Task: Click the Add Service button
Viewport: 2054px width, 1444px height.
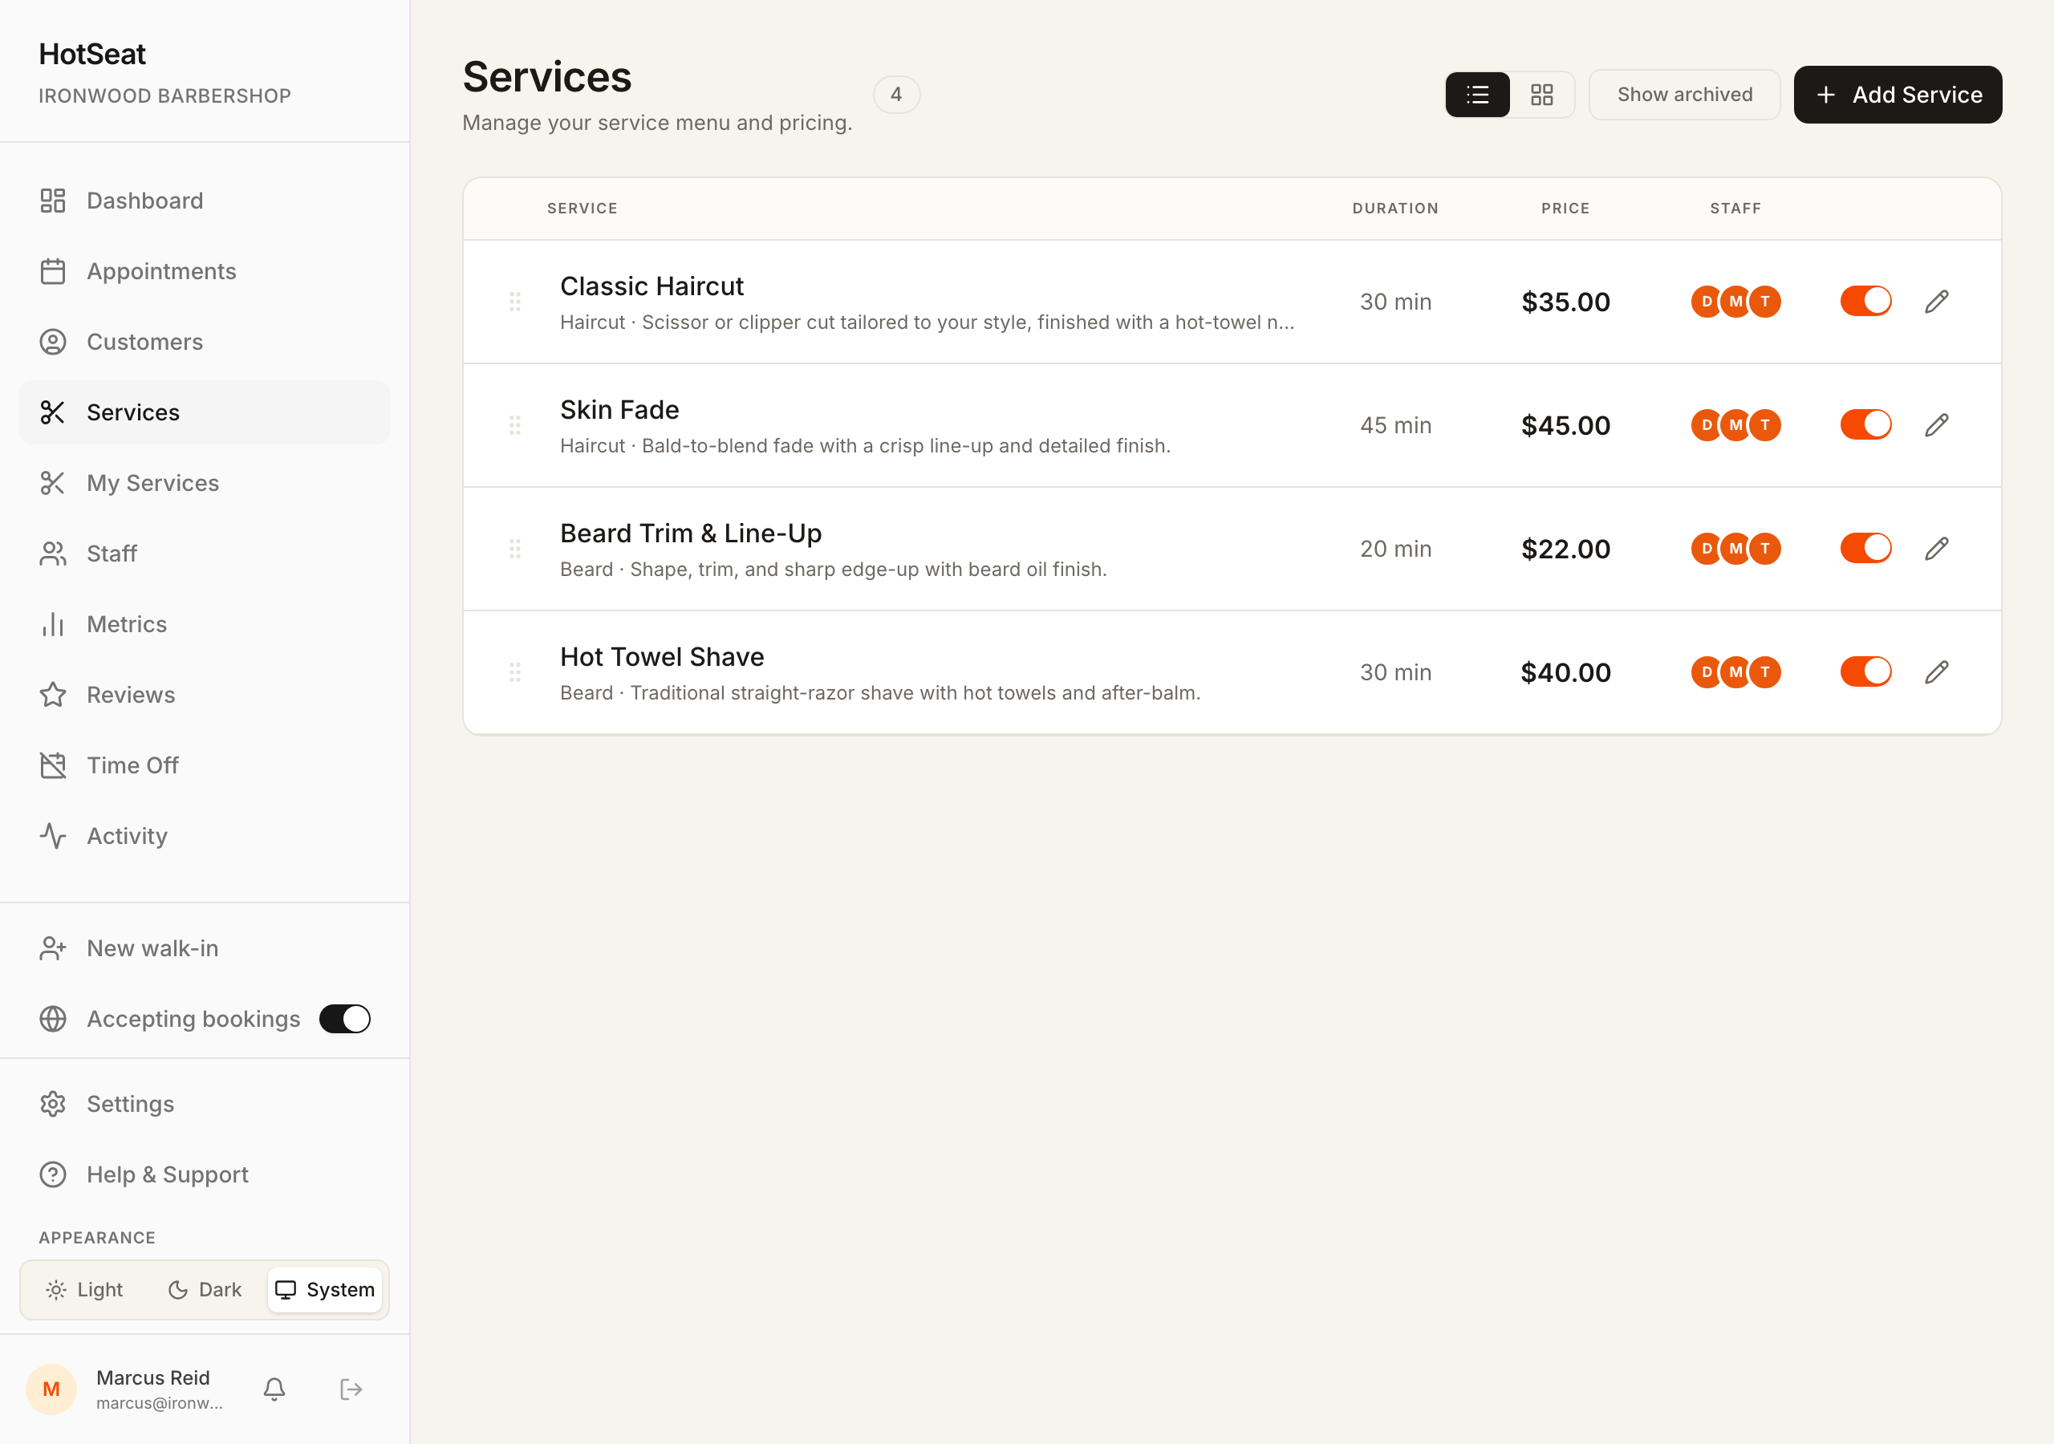Action: [1898, 94]
